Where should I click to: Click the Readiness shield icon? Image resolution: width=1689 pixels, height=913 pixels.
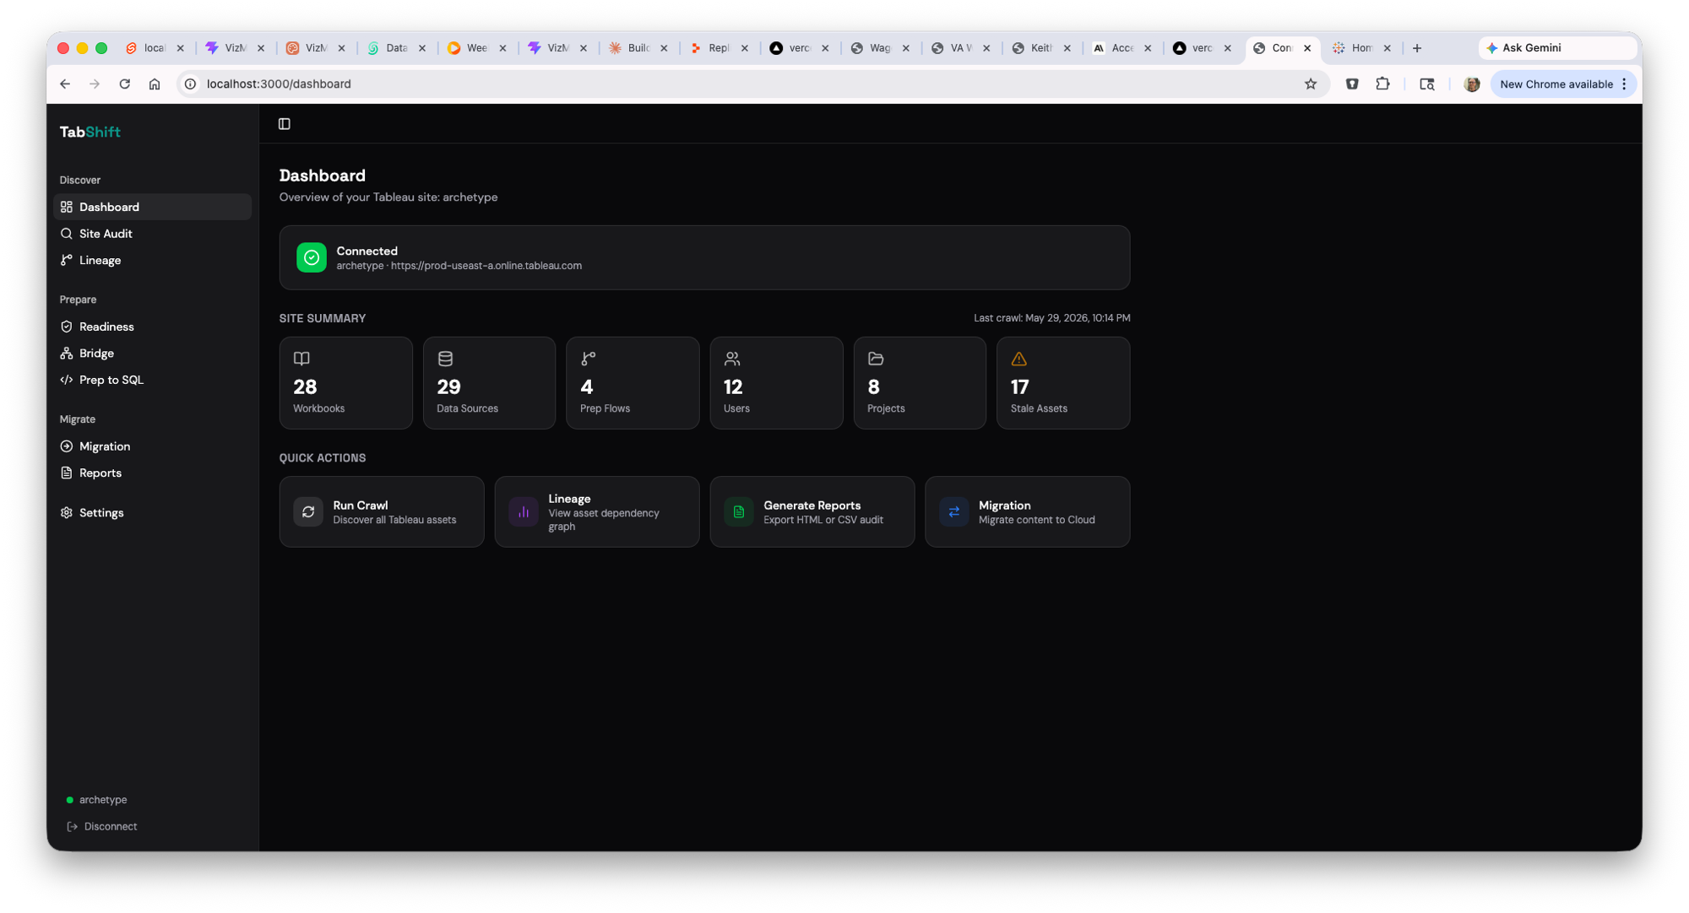[x=67, y=327]
